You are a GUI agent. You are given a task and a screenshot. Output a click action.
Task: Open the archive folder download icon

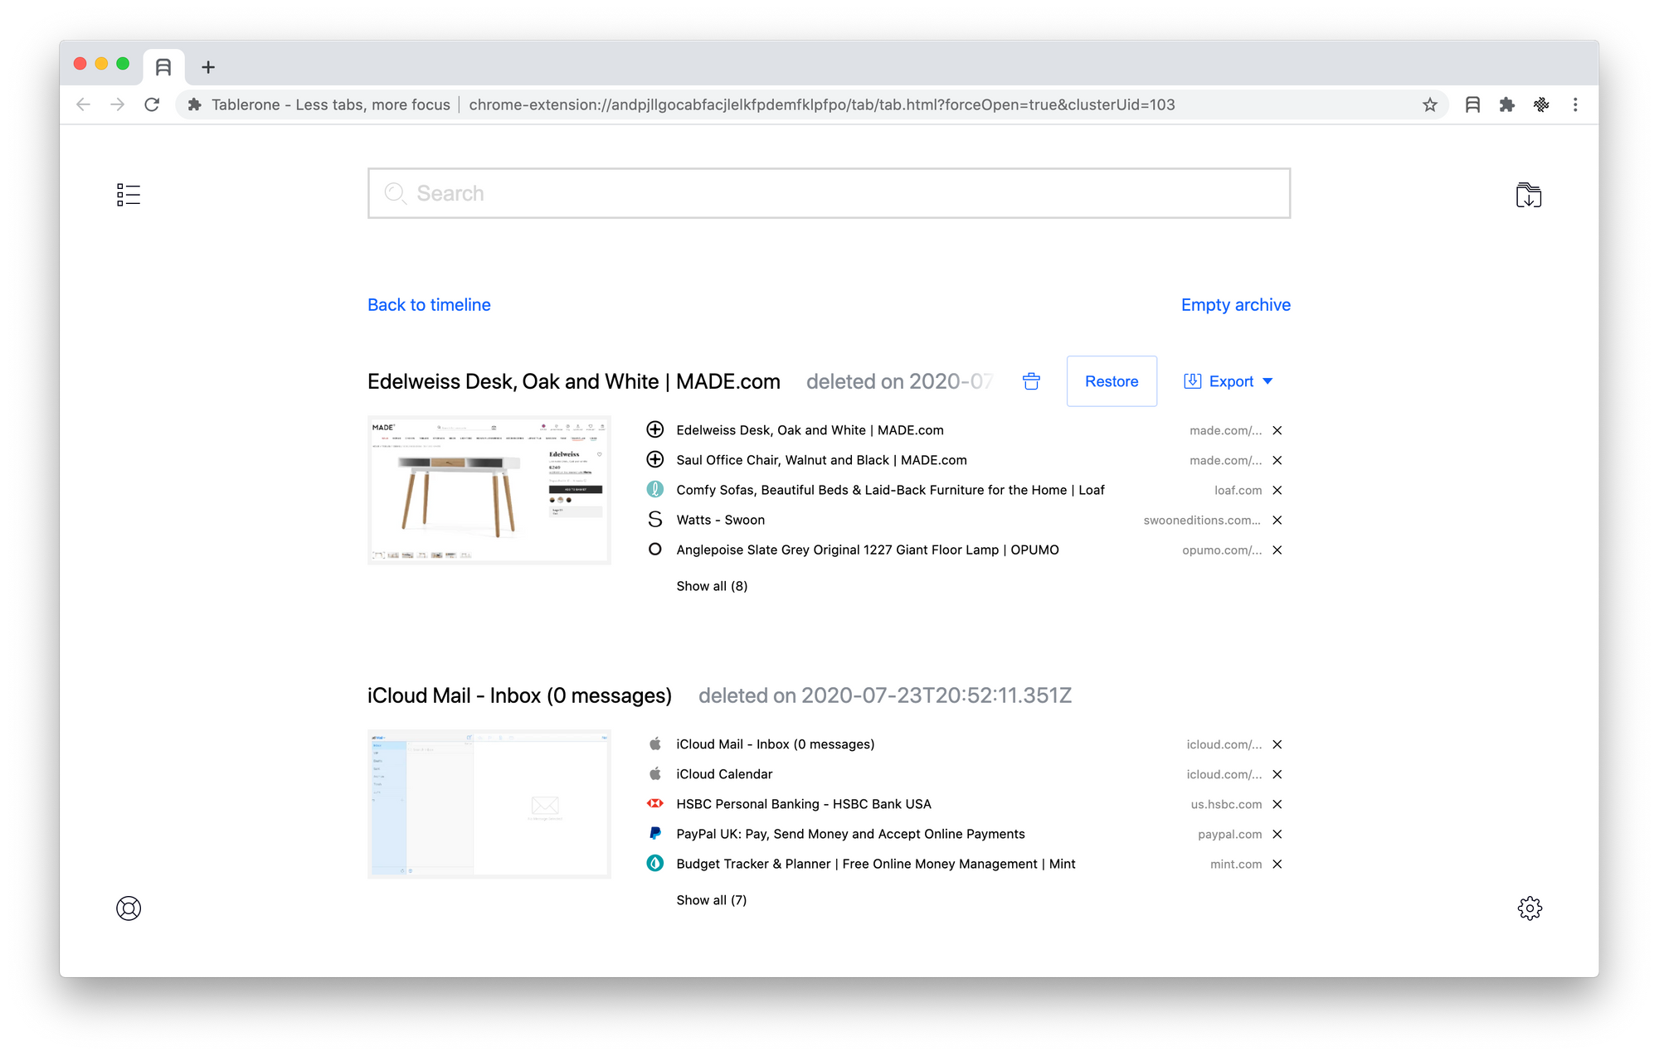pyautogui.click(x=1529, y=195)
